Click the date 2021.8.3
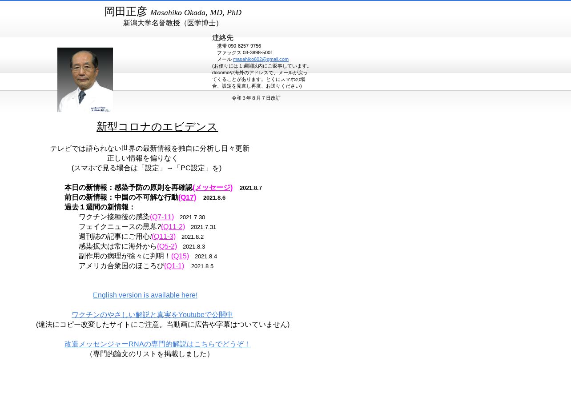571x398 pixels. coord(194,247)
